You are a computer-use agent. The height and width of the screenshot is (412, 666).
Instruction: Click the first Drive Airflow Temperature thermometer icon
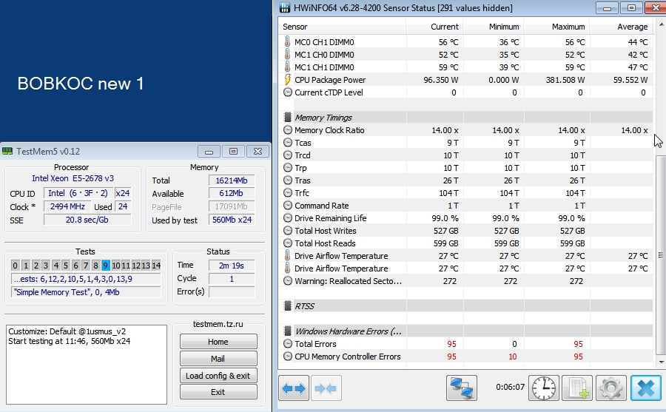click(x=288, y=256)
